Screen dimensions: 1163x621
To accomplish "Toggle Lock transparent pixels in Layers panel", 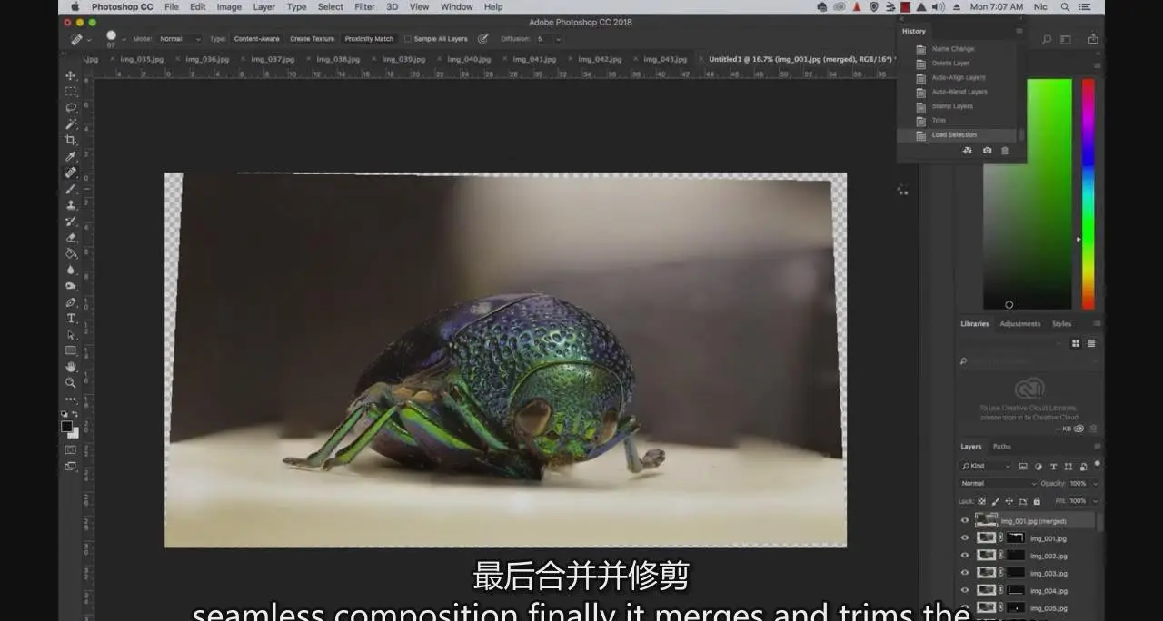I will point(982,501).
